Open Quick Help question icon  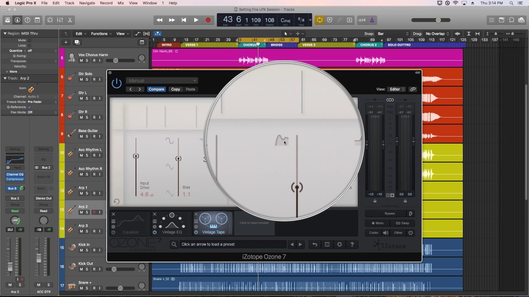[x=27, y=20]
